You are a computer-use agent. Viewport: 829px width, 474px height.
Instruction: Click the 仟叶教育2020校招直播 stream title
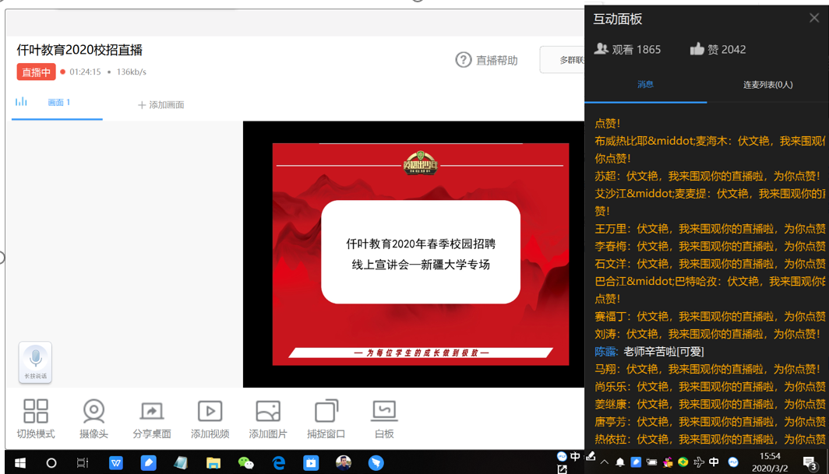[79, 50]
